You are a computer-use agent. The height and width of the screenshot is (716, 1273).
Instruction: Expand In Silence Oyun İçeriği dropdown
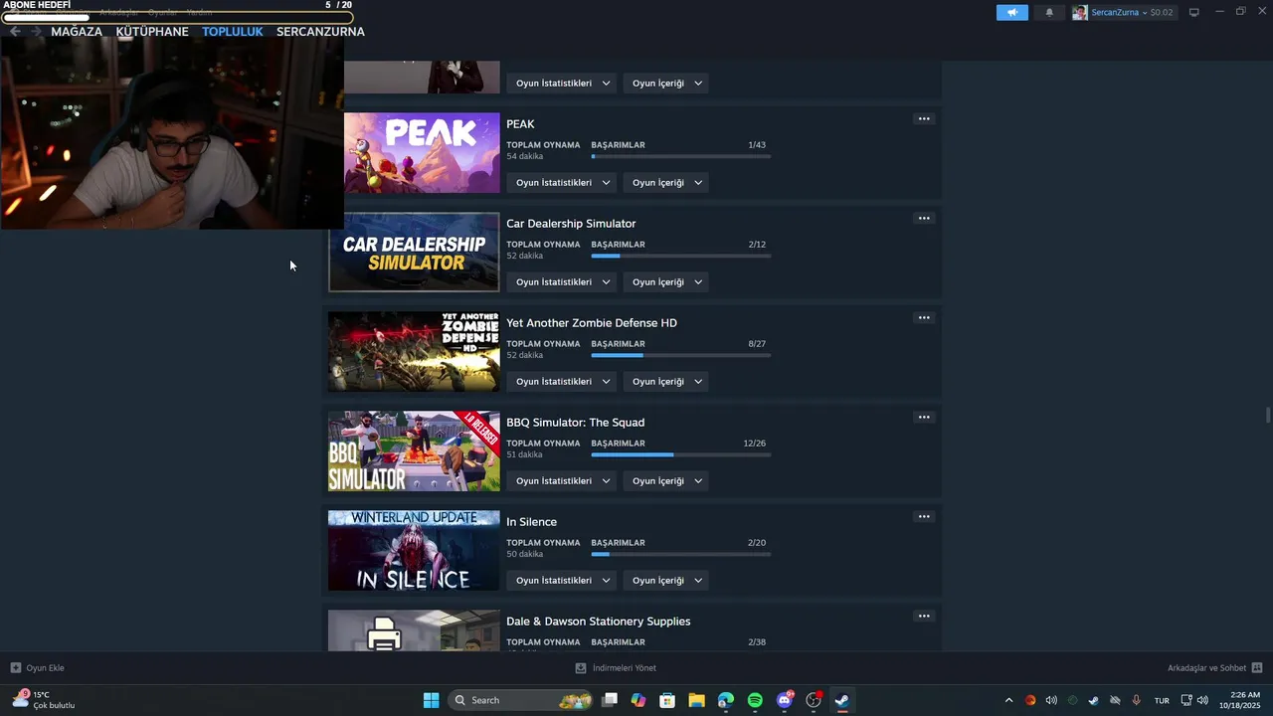pos(666,581)
